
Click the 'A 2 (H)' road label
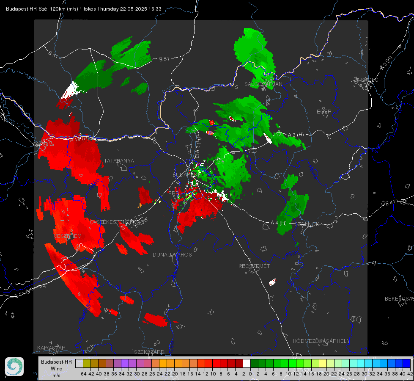click(198, 145)
